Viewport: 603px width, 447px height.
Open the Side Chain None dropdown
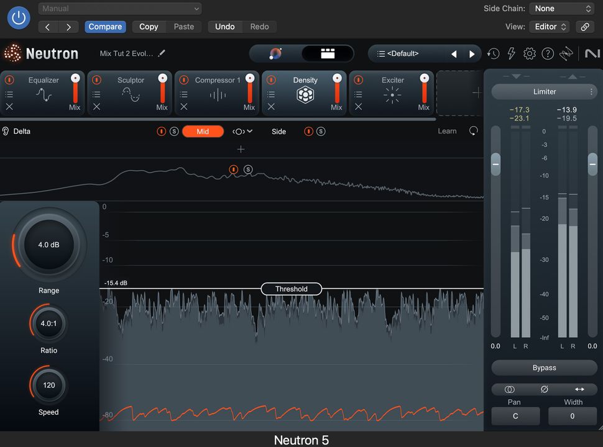[562, 9]
